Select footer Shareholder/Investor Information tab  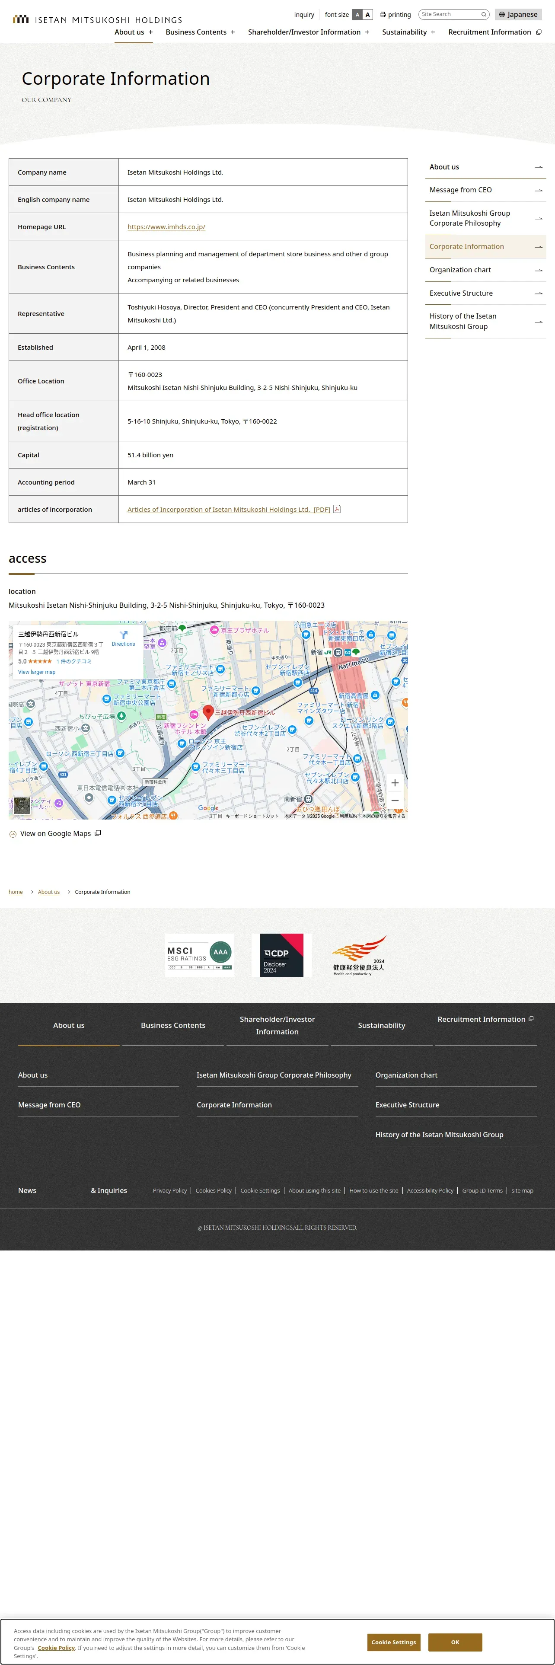click(277, 1025)
